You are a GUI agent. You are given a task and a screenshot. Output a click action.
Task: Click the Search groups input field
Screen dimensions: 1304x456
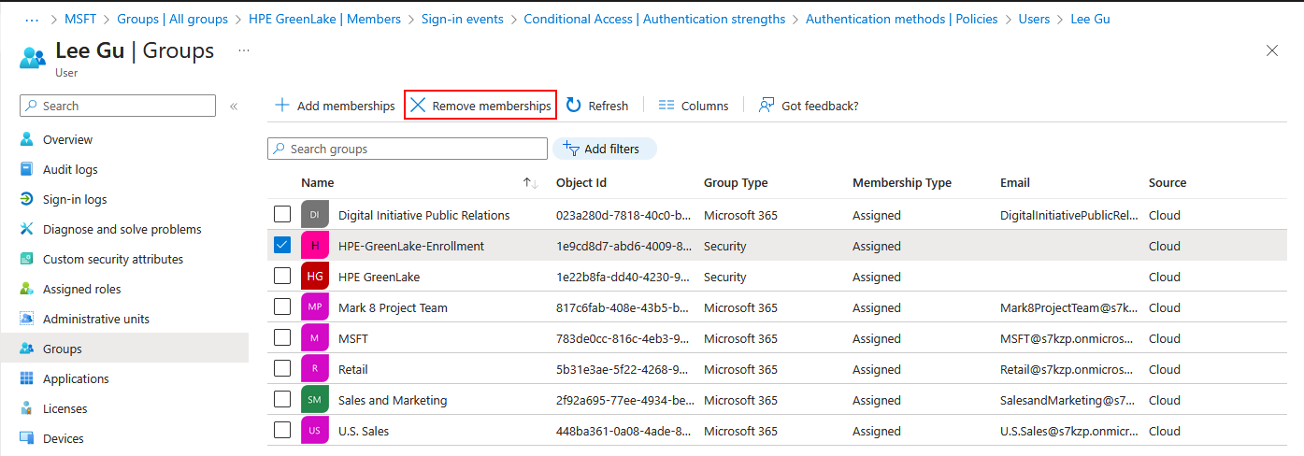(x=408, y=149)
